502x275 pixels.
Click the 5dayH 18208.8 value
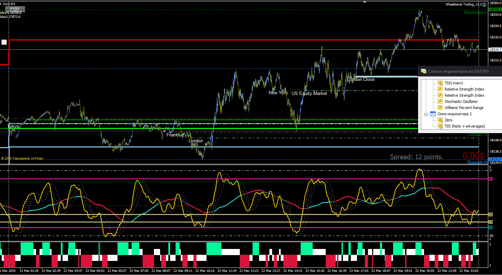(x=11, y=13)
